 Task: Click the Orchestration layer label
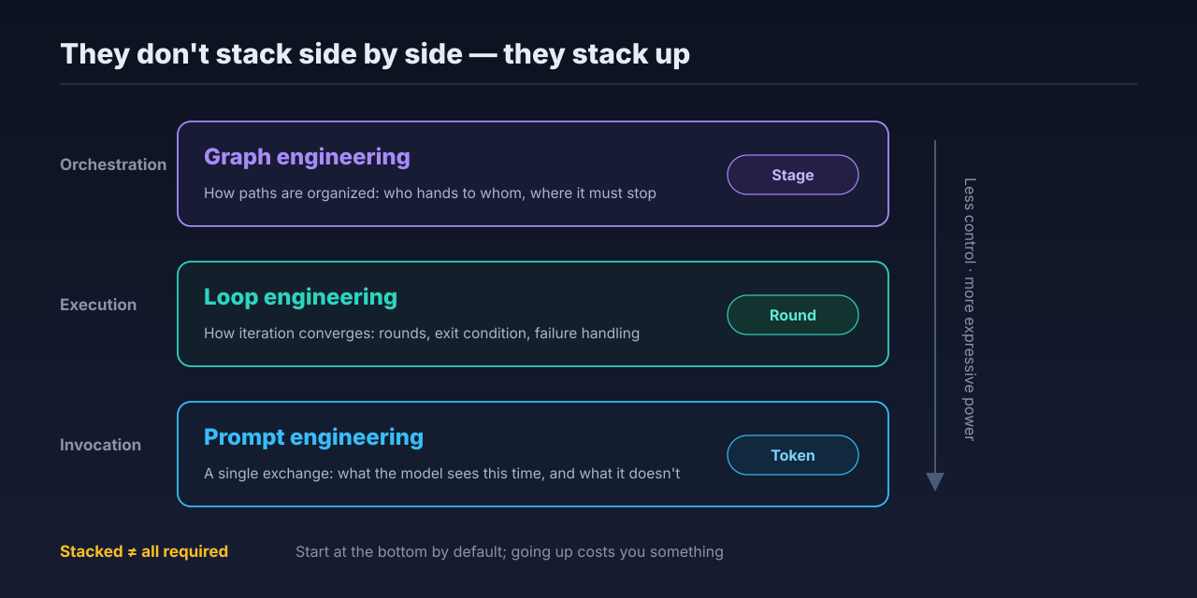click(x=113, y=164)
